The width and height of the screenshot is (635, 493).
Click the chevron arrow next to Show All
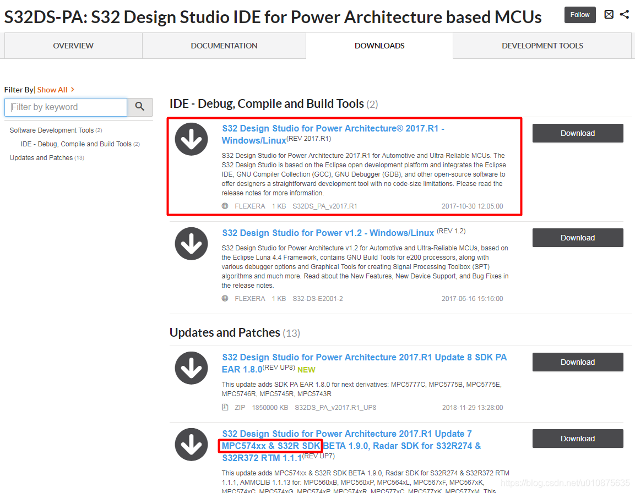pos(73,90)
